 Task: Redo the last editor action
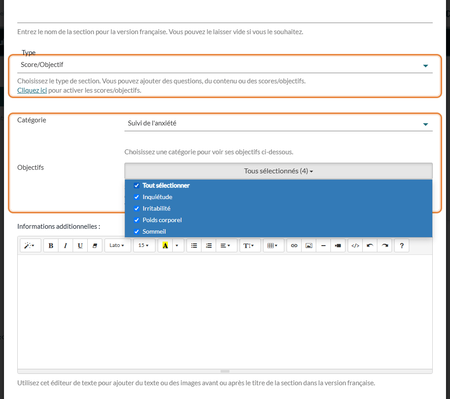pyautogui.click(x=384, y=246)
